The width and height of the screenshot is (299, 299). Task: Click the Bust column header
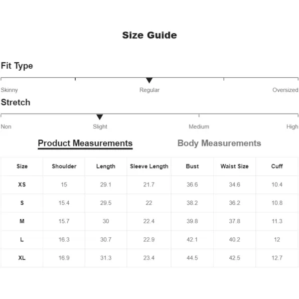coord(192,166)
